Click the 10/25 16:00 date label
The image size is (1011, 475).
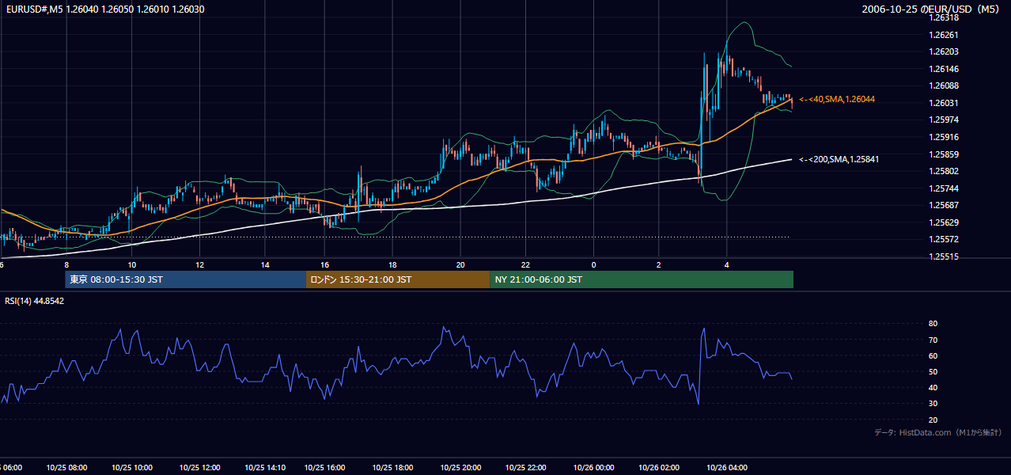(324, 467)
